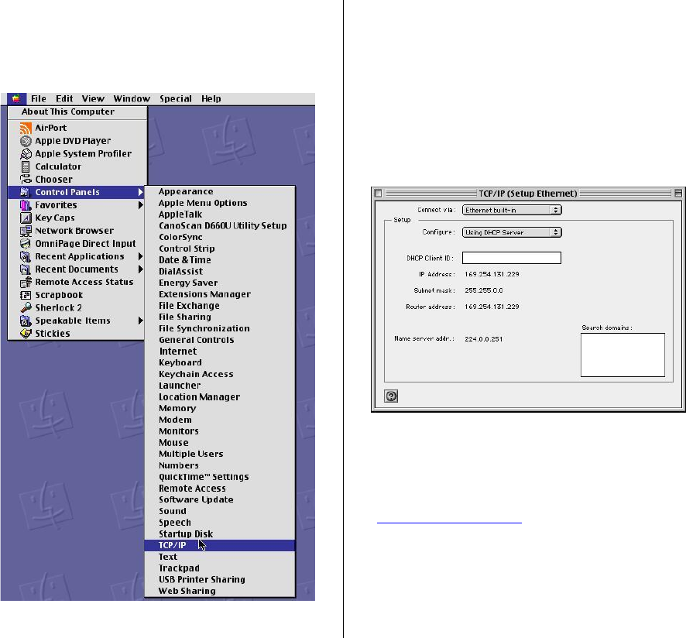The width and height of the screenshot is (686, 638).
Task: Click the DHCP Client ID field
Action: (x=512, y=258)
